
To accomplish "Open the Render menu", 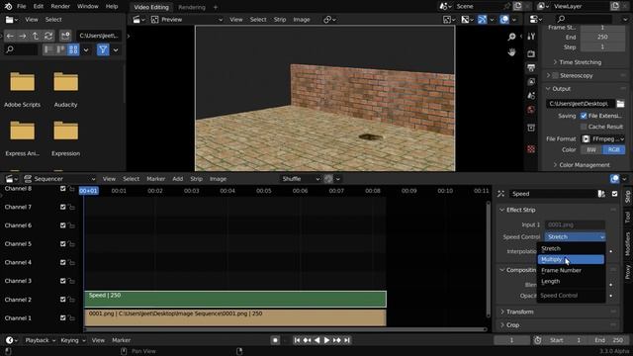I will (x=60, y=7).
